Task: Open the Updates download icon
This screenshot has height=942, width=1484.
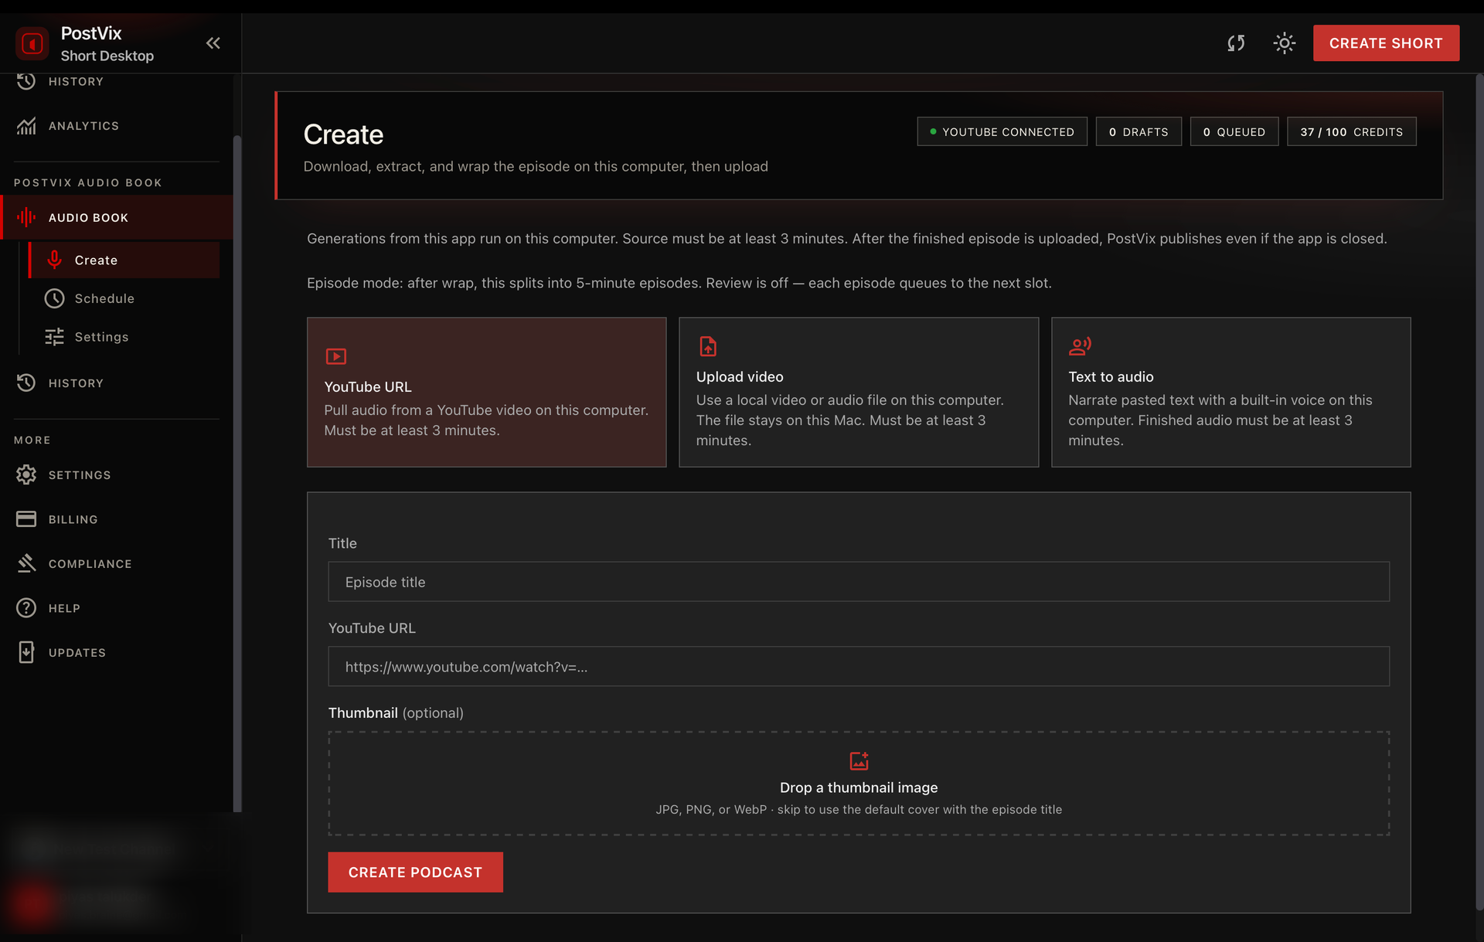Action: (26, 653)
